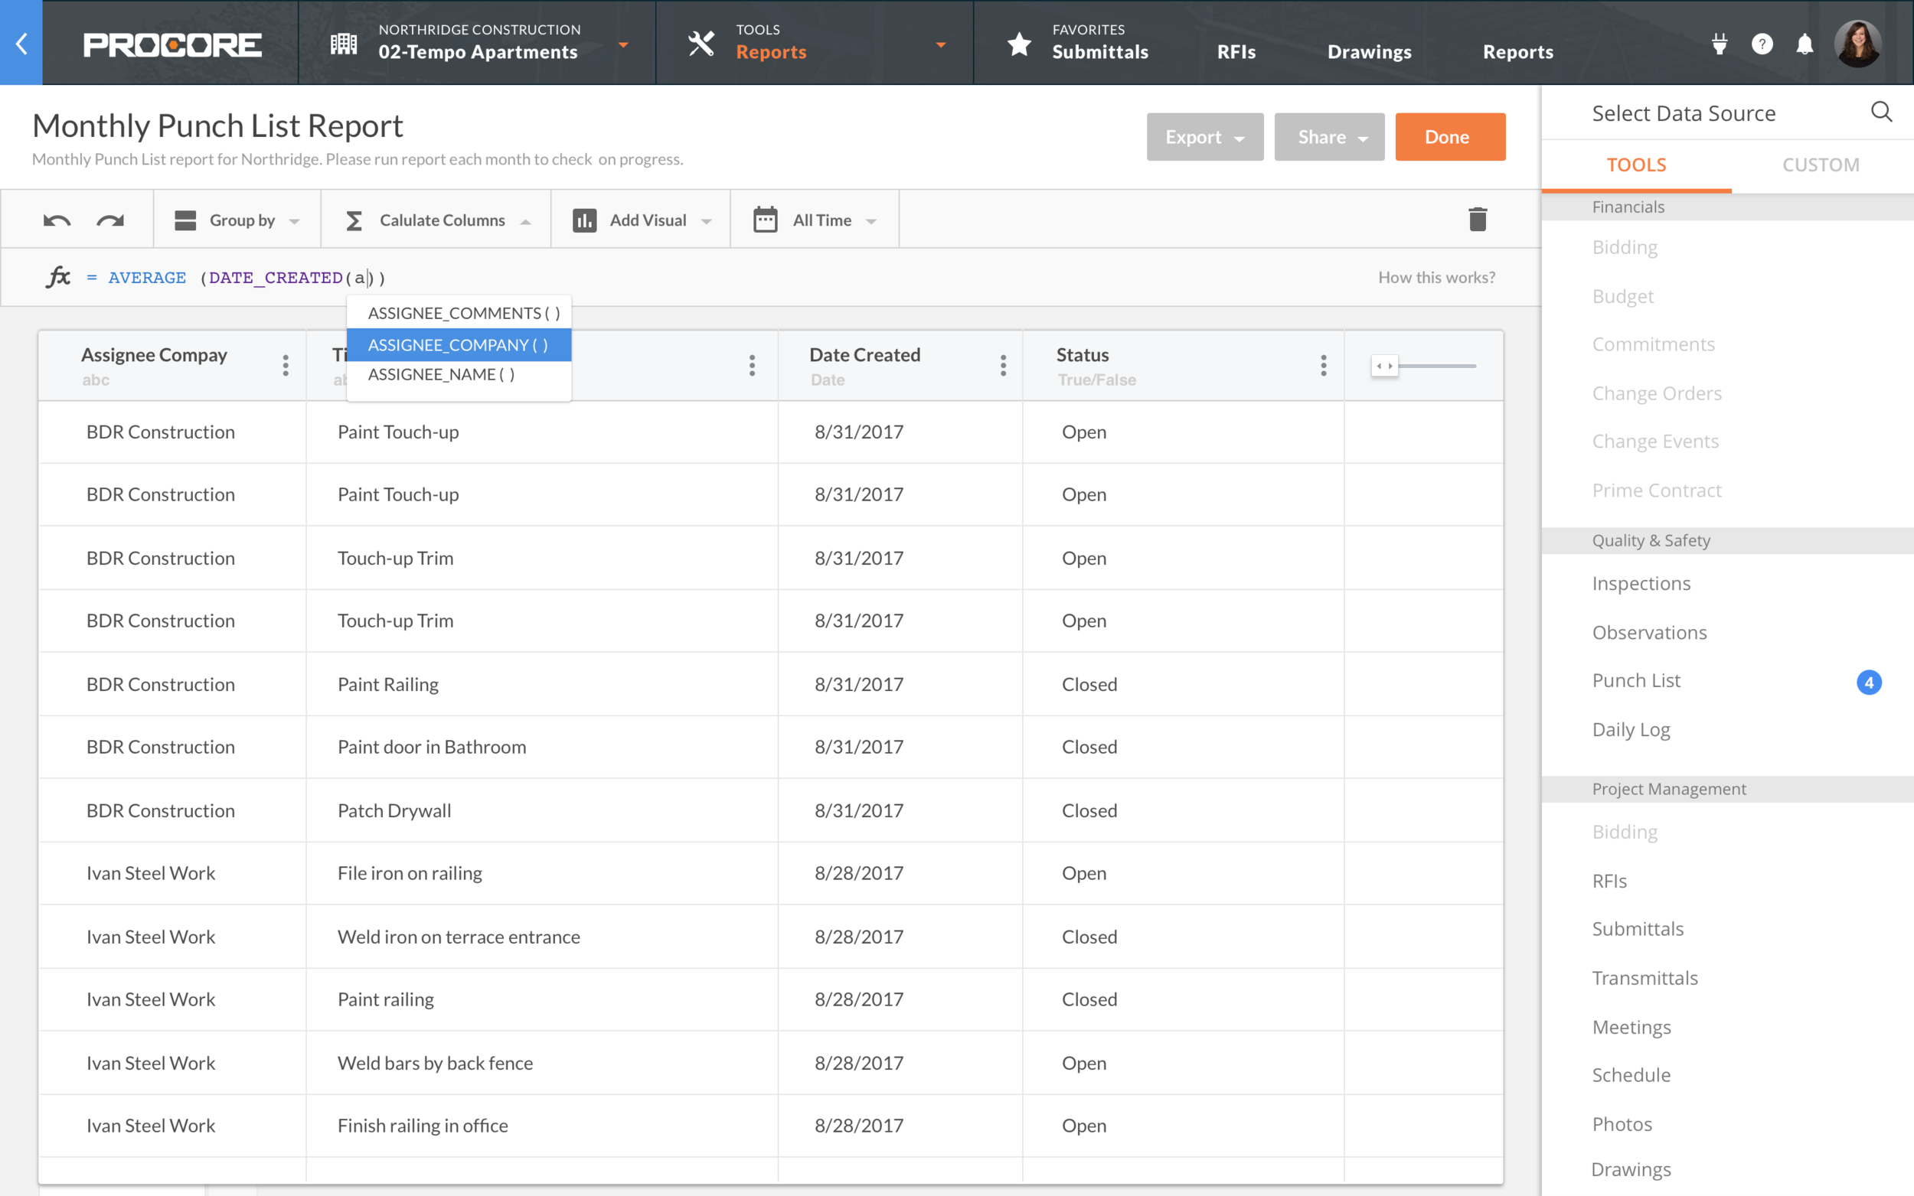
Task: Open the Export dropdown
Action: click(x=1204, y=137)
